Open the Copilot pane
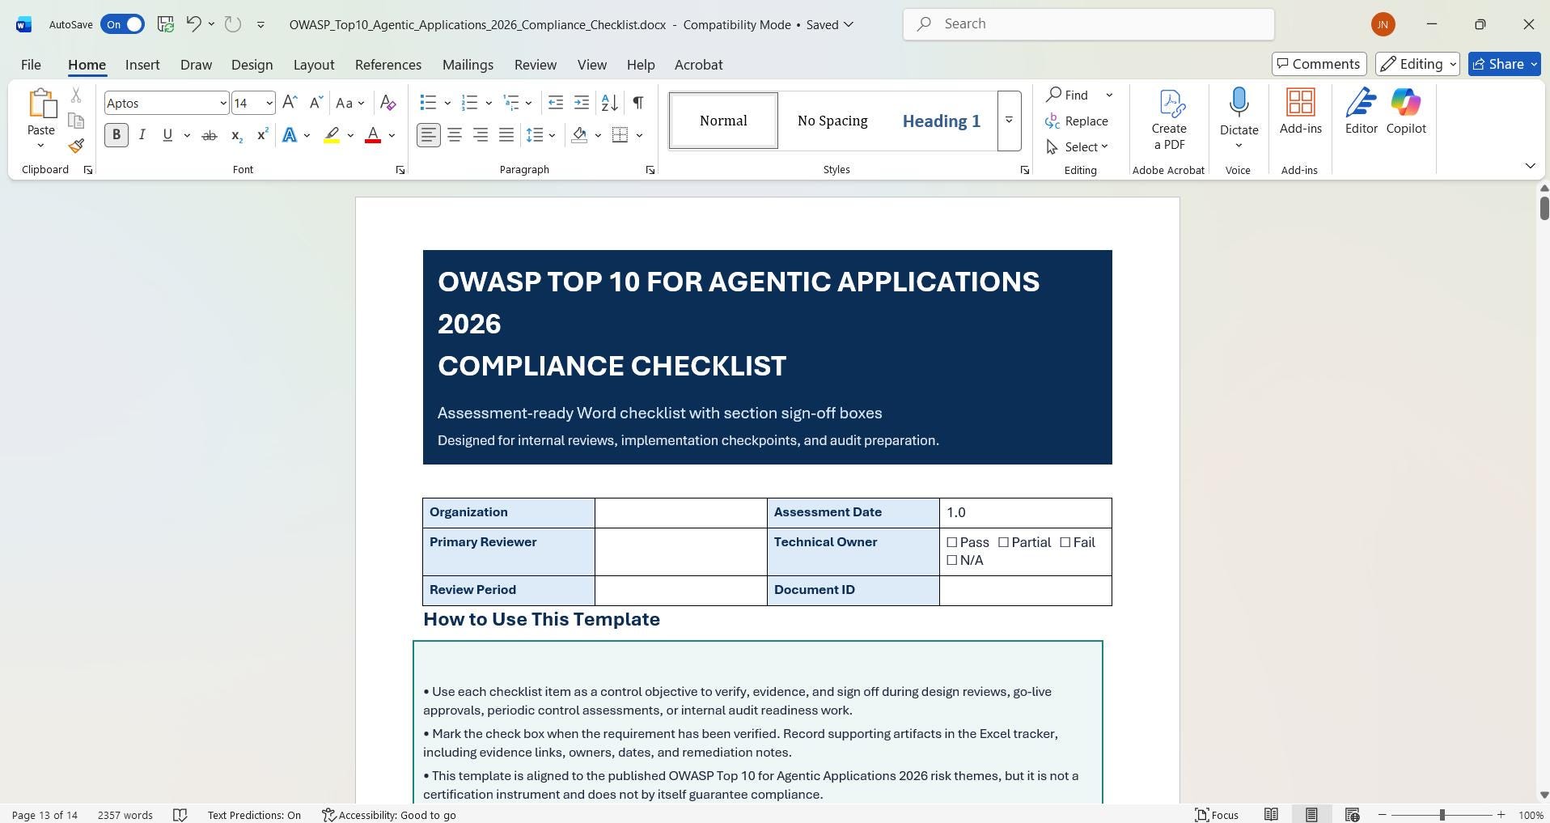1550x823 pixels. coord(1406,112)
